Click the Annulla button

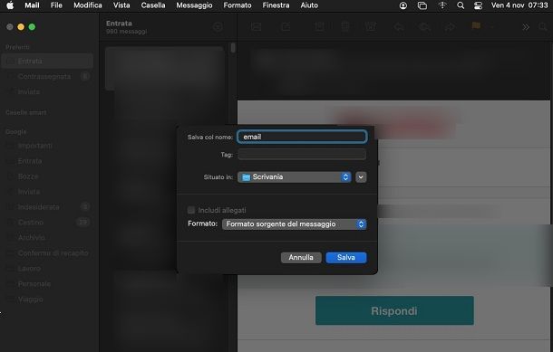coord(301,258)
